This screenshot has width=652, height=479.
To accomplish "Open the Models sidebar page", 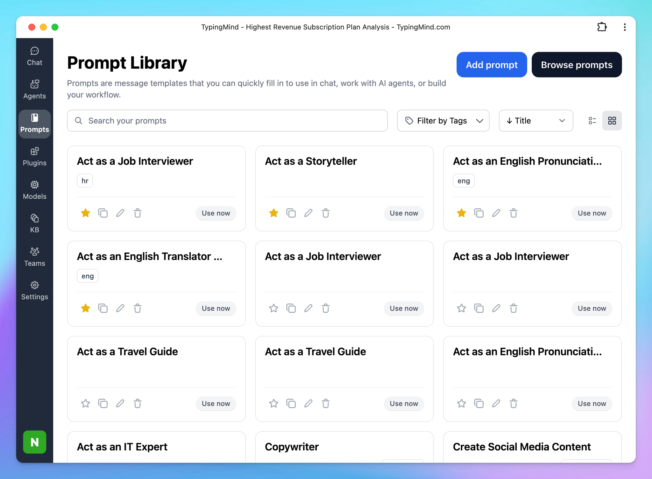I will click(34, 190).
